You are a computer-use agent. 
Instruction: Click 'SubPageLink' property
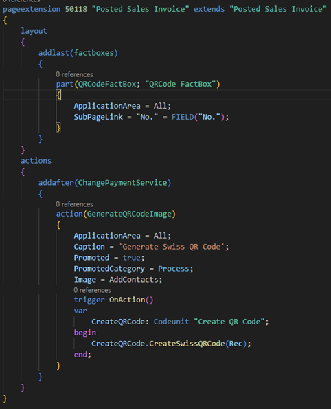[x=98, y=117]
